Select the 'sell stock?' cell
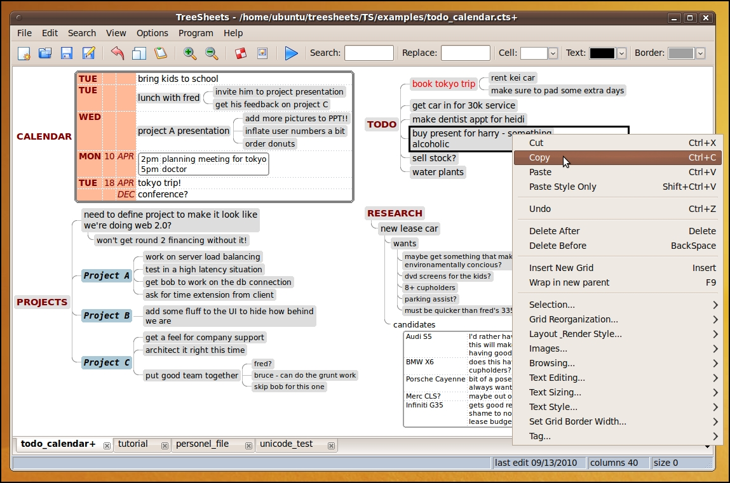This screenshot has height=483, width=730. click(434, 159)
